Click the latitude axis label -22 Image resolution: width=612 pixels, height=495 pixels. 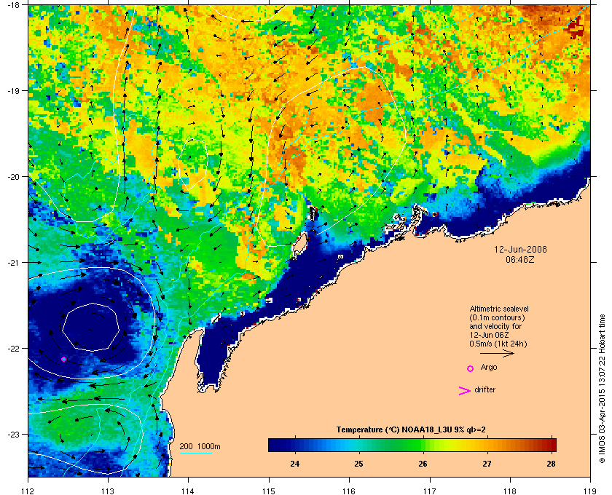coord(13,348)
